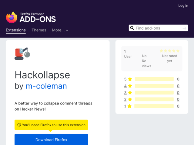Open author m-coleman's profile
This screenshot has width=194, height=145.
pyautogui.click(x=46, y=86)
